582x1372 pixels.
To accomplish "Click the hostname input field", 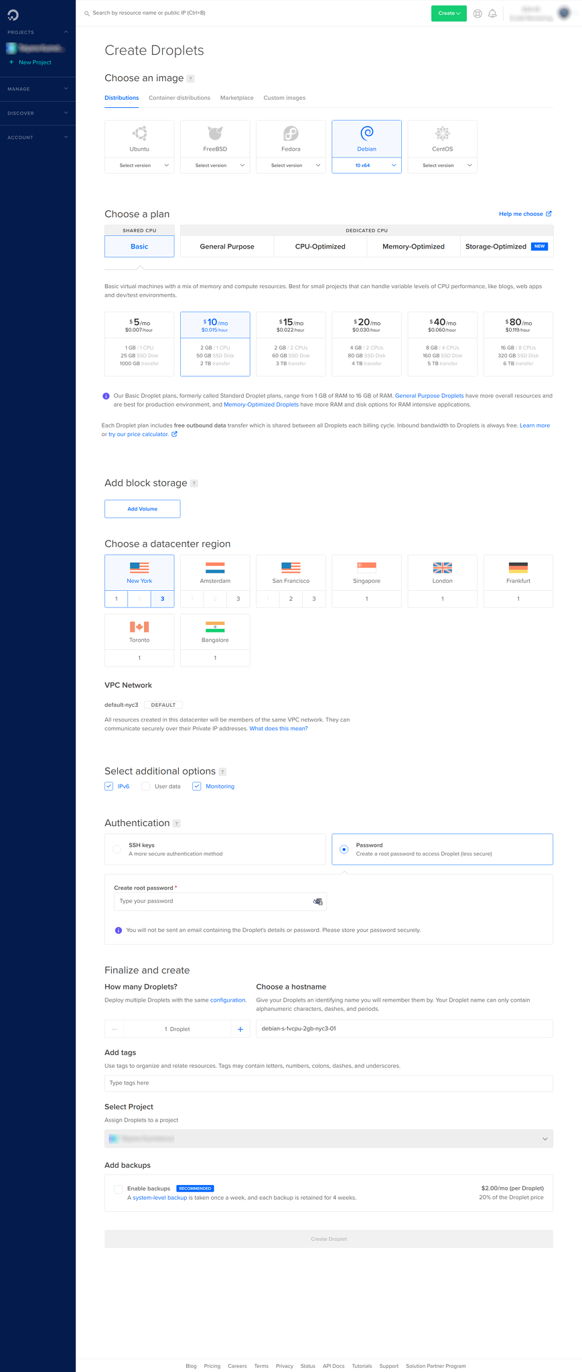I will [405, 1029].
